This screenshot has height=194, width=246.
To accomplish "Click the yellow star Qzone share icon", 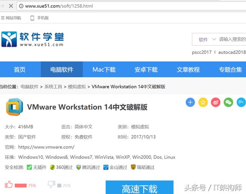I will (x=203, y=103).
